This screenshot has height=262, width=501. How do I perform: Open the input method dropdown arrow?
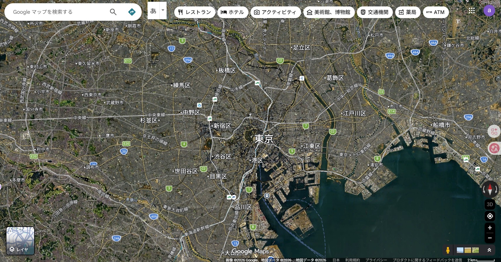click(x=163, y=10)
